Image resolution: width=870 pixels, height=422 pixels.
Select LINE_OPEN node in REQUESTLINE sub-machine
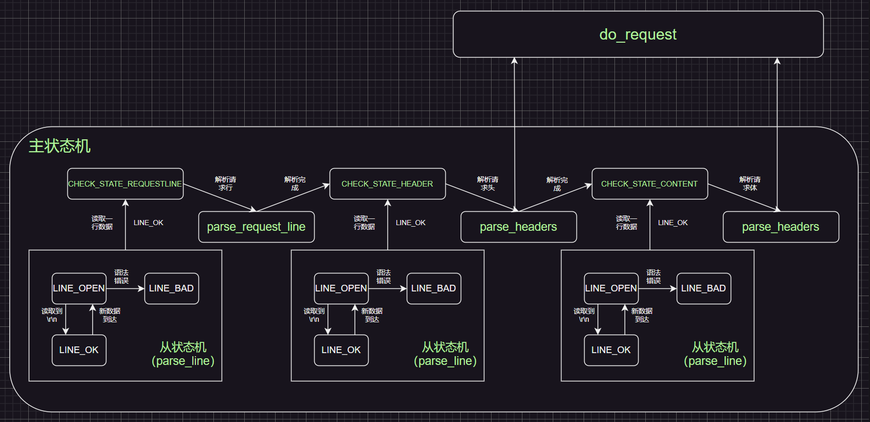pos(79,288)
